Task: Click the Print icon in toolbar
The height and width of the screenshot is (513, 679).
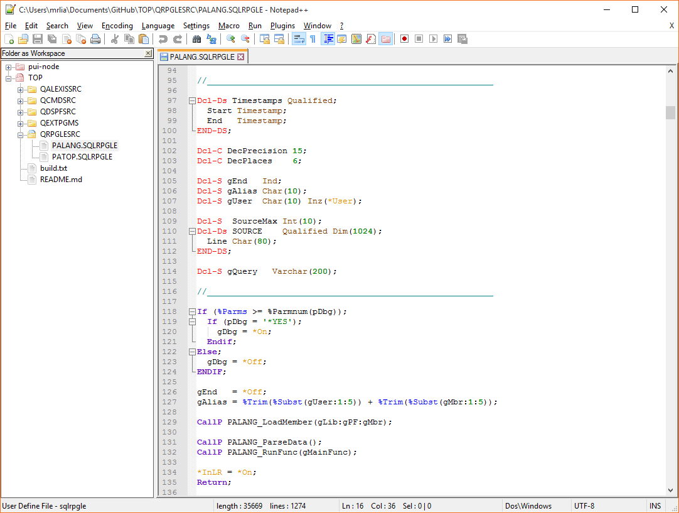Action: pyautogui.click(x=95, y=39)
